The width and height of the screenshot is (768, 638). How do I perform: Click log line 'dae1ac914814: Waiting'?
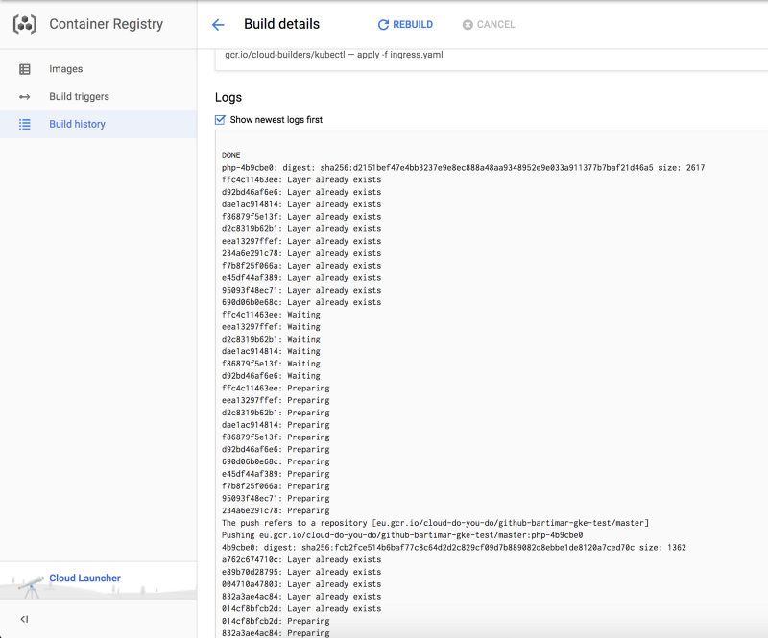(271, 351)
